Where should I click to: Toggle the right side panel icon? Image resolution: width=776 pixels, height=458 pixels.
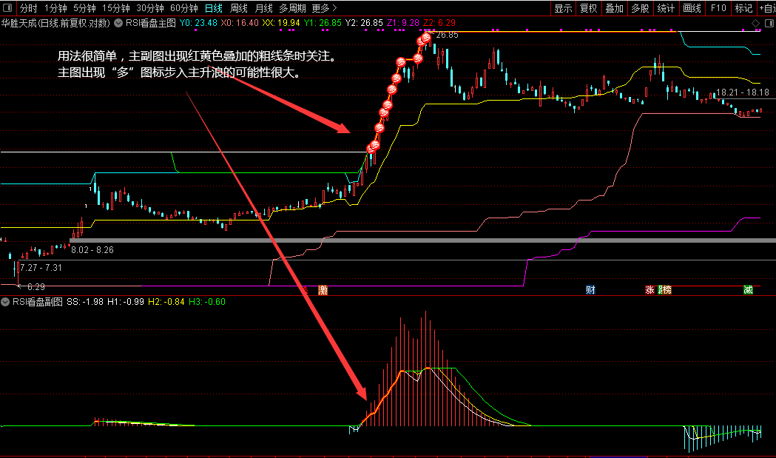click(769, 23)
